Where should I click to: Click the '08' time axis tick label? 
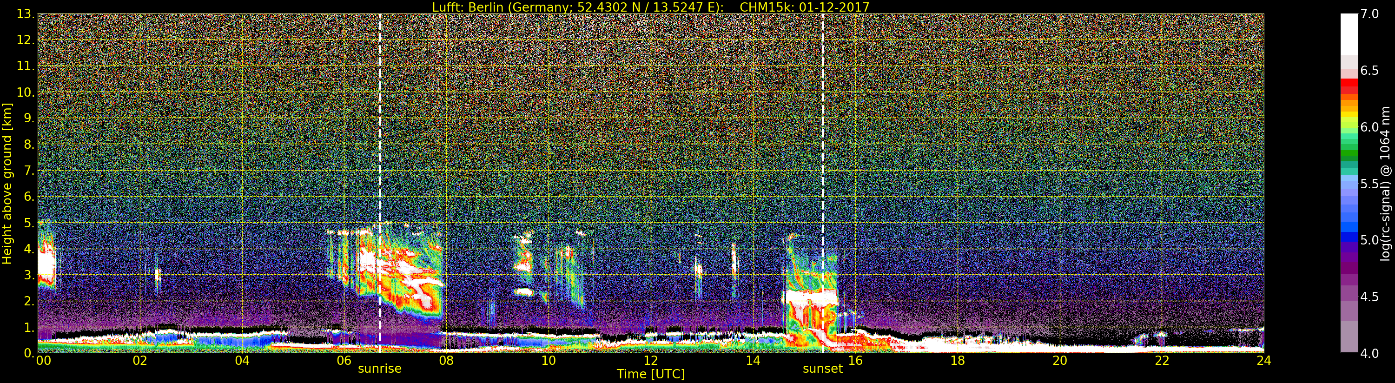click(x=446, y=360)
